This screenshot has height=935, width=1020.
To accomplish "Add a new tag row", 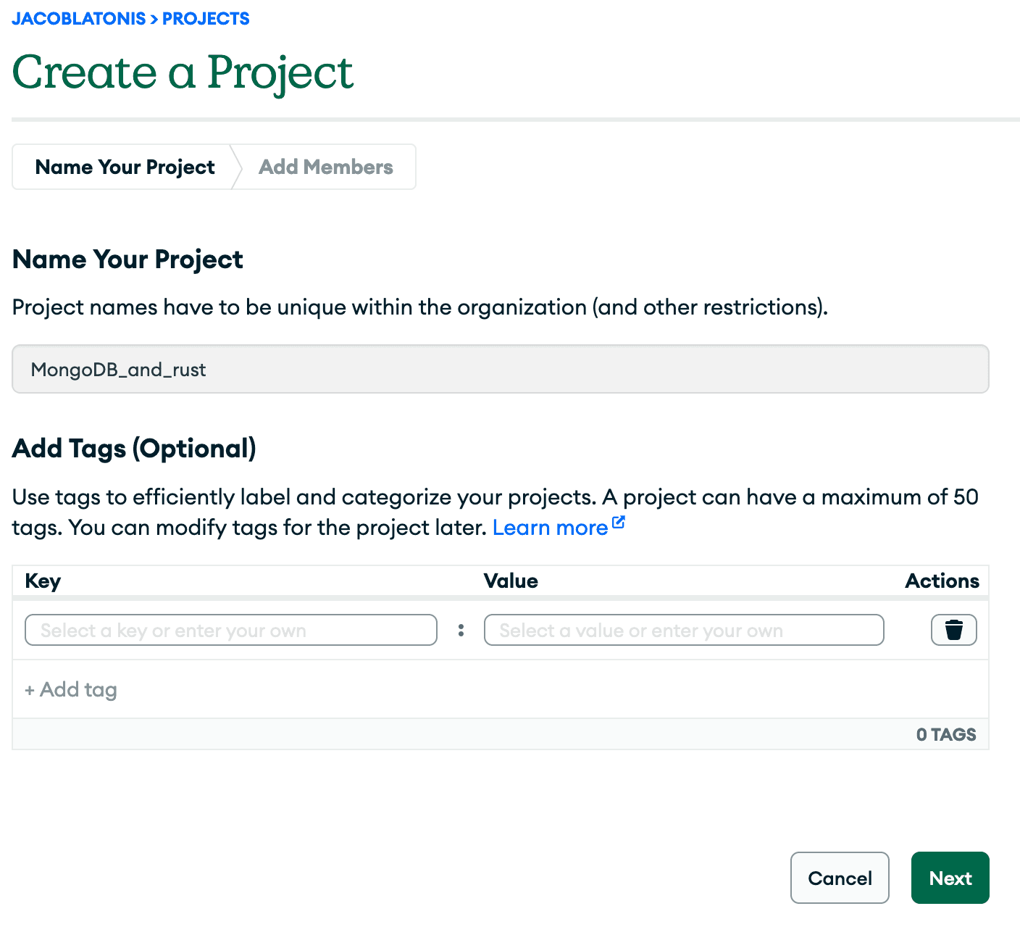I will (70, 689).
